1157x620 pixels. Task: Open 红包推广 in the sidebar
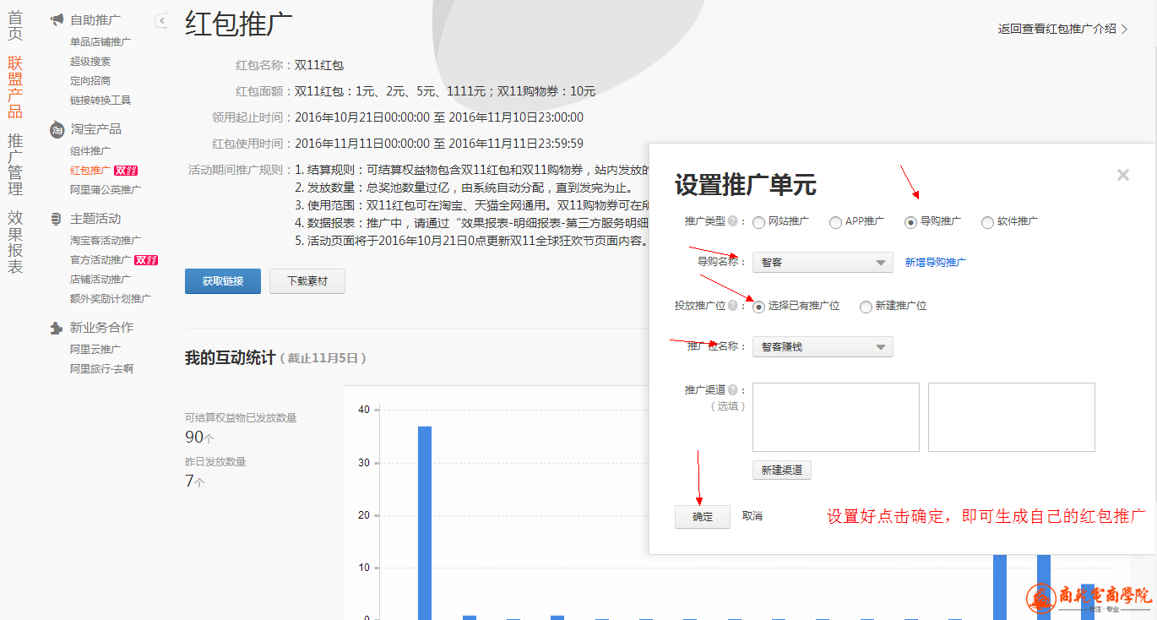pyautogui.click(x=90, y=170)
